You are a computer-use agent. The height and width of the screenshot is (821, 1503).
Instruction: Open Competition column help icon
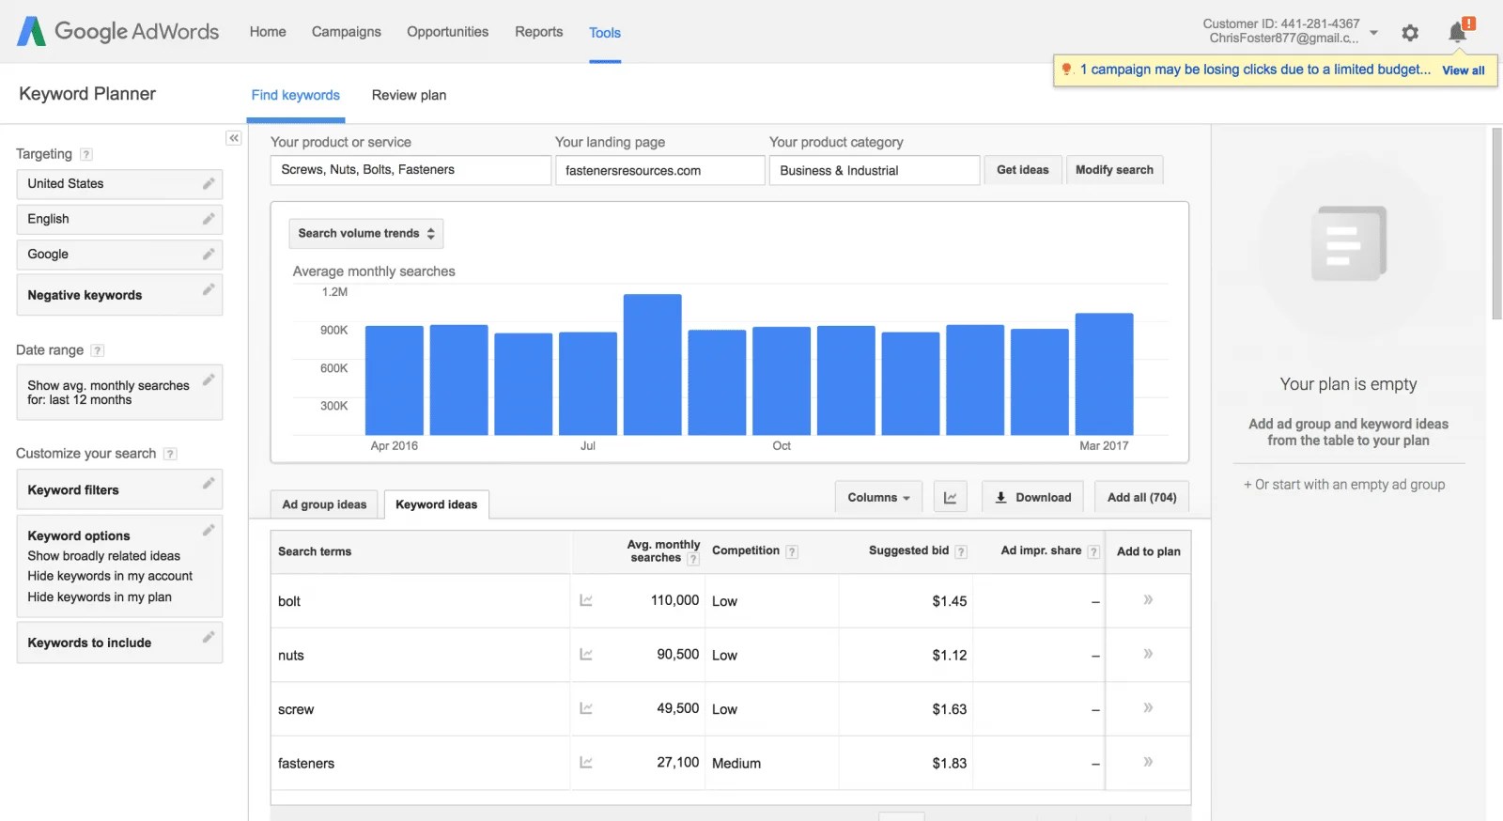[x=792, y=552]
